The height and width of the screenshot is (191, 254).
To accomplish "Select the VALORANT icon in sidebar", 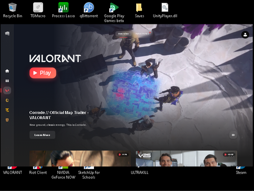I will (7, 91).
